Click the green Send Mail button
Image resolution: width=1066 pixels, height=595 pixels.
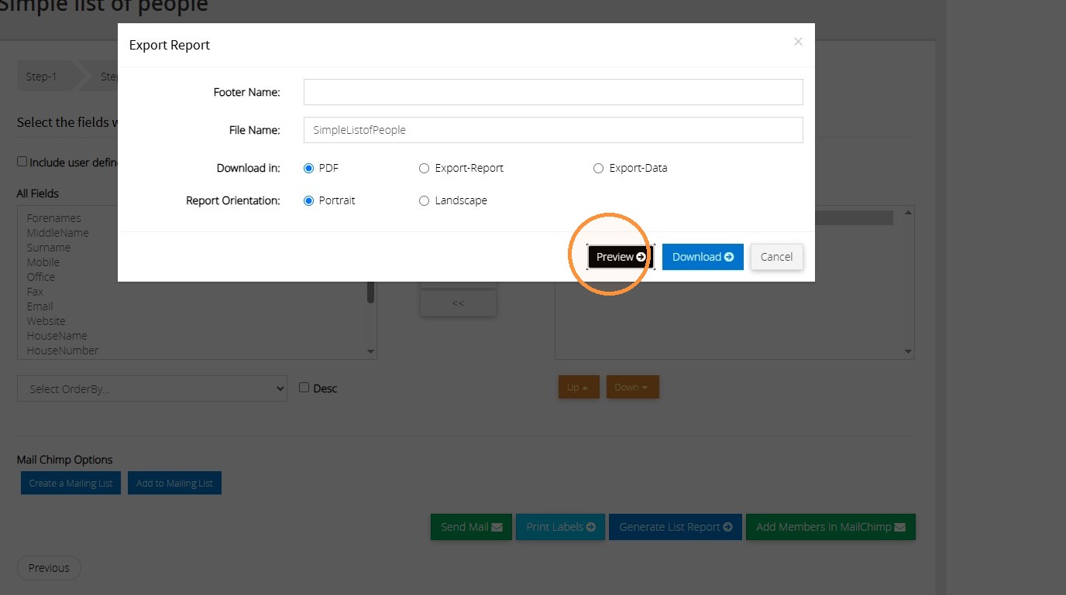(x=471, y=527)
